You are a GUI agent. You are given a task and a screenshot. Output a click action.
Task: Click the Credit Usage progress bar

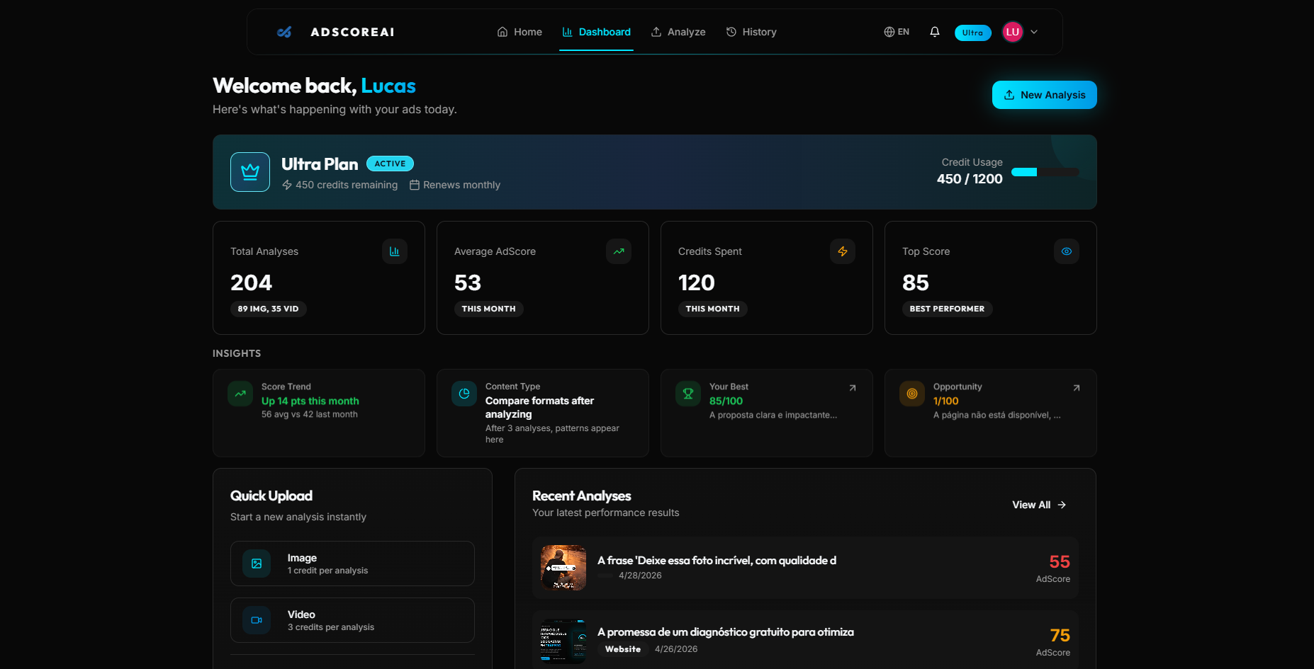point(1045,171)
